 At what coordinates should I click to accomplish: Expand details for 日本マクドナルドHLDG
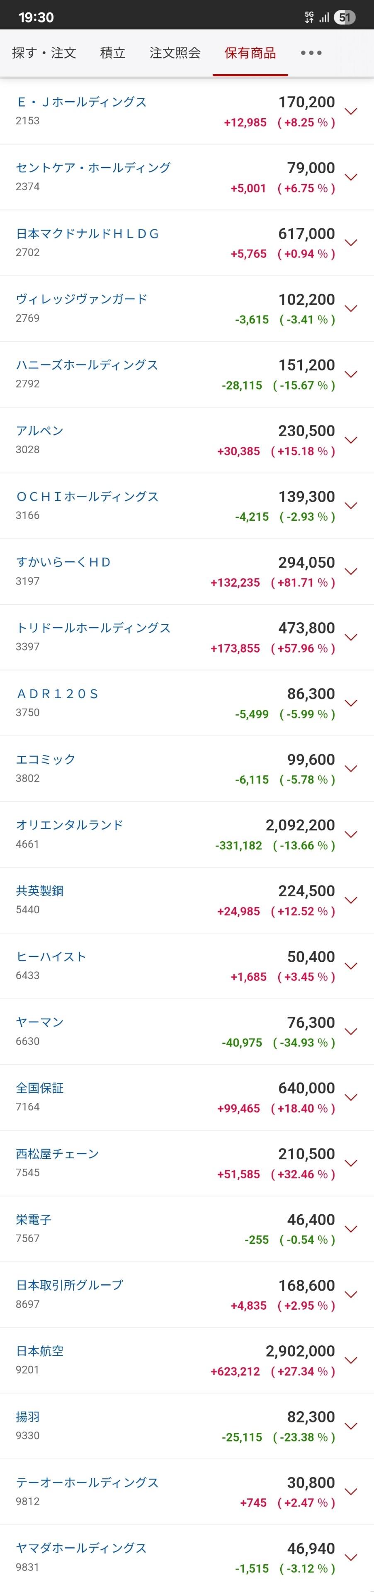(351, 243)
